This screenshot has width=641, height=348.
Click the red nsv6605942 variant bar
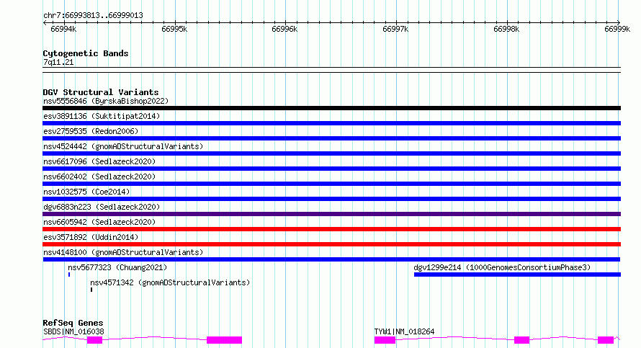[x=331, y=229]
